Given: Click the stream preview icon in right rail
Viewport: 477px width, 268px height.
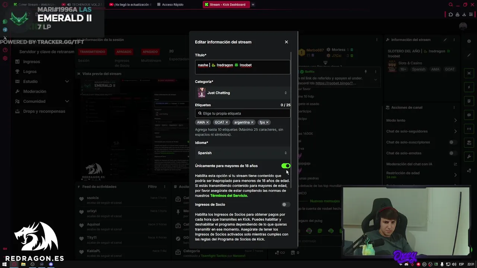Looking at the screenshot, I should pos(469,73).
